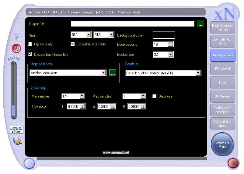Click the Threshold G value field
This screenshot has width=244, height=174.
click(x=104, y=106)
